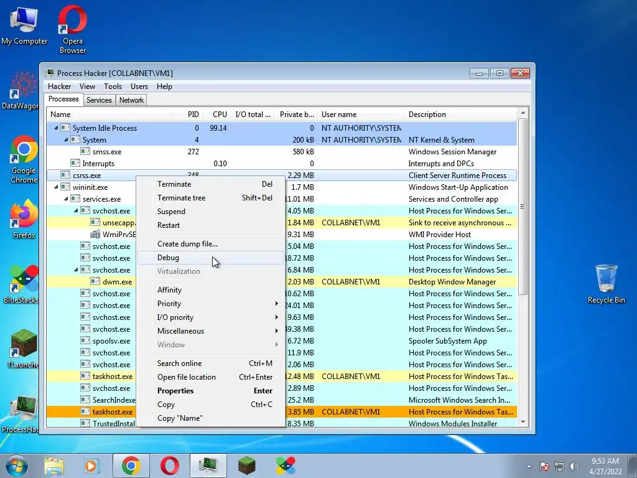Open Minecraft block icon in taskbar

246,466
